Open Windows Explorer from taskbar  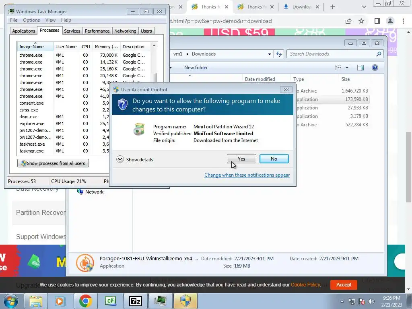[x=36, y=301]
